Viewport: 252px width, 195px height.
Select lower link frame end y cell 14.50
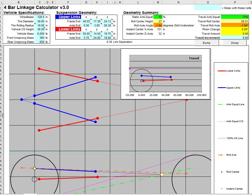(x=97, y=34)
